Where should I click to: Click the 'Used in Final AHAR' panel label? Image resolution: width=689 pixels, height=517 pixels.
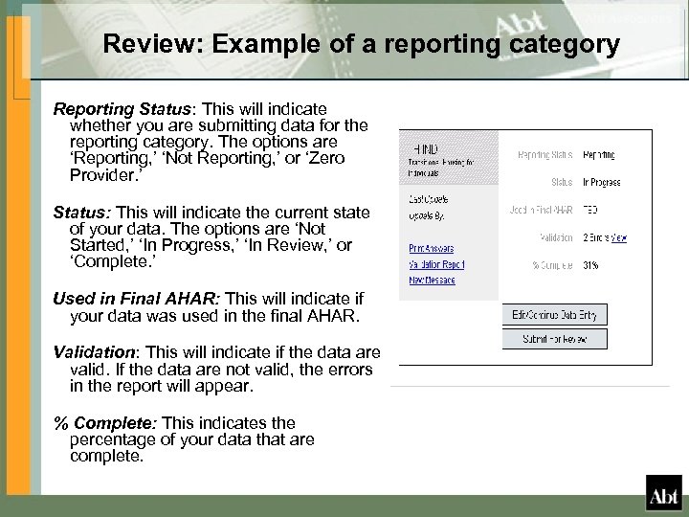tap(541, 210)
